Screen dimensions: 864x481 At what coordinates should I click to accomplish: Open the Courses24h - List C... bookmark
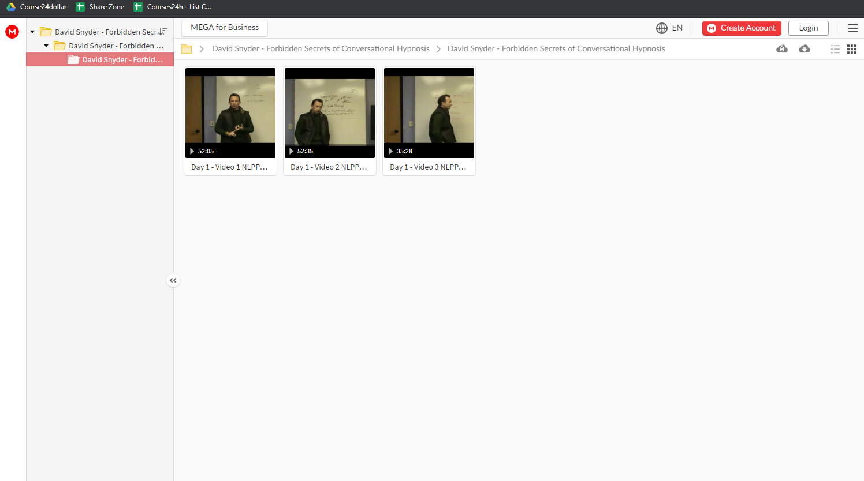pos(173,7)
